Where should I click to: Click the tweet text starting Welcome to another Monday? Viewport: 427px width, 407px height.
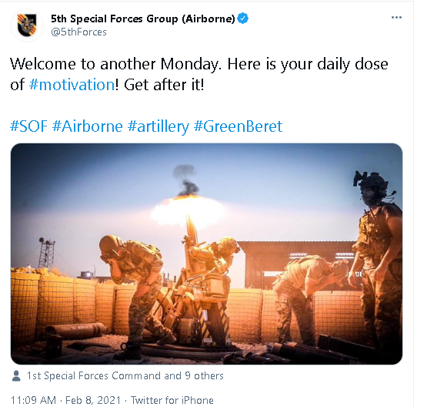(199, 74)
